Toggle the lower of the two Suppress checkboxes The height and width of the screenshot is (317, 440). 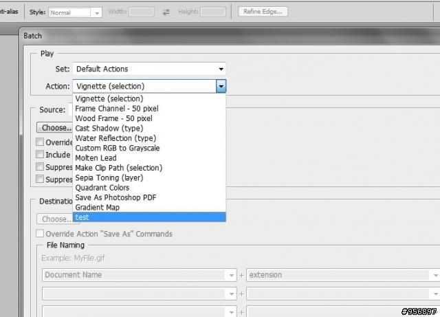40,179
